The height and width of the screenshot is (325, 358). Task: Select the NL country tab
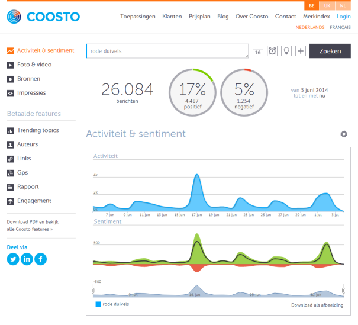(343, 6)
